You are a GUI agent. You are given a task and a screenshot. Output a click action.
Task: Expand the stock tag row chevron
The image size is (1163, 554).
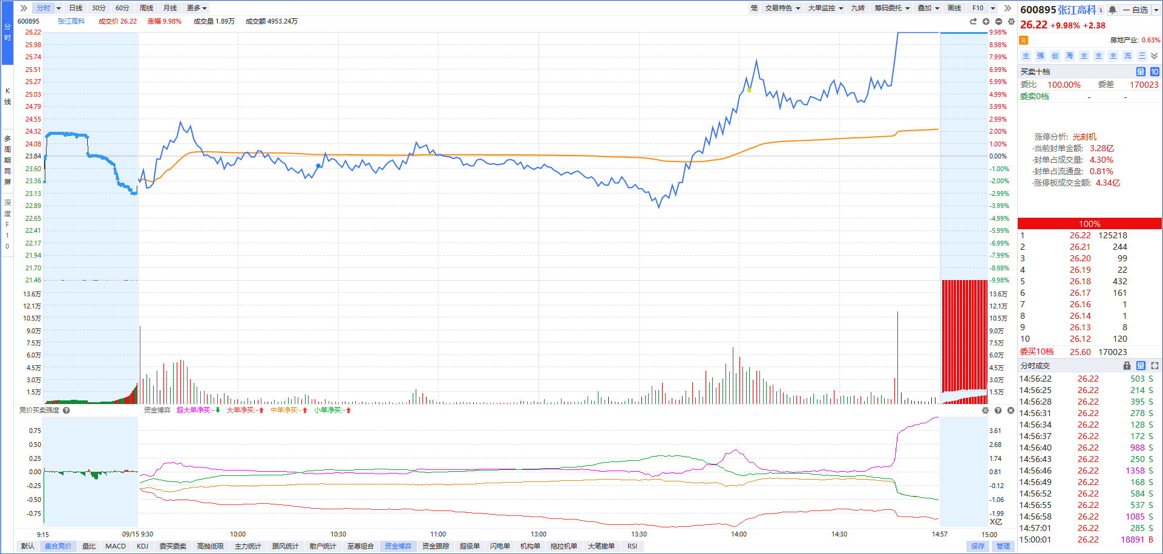pyautogui.click(x=1155, y=56)
